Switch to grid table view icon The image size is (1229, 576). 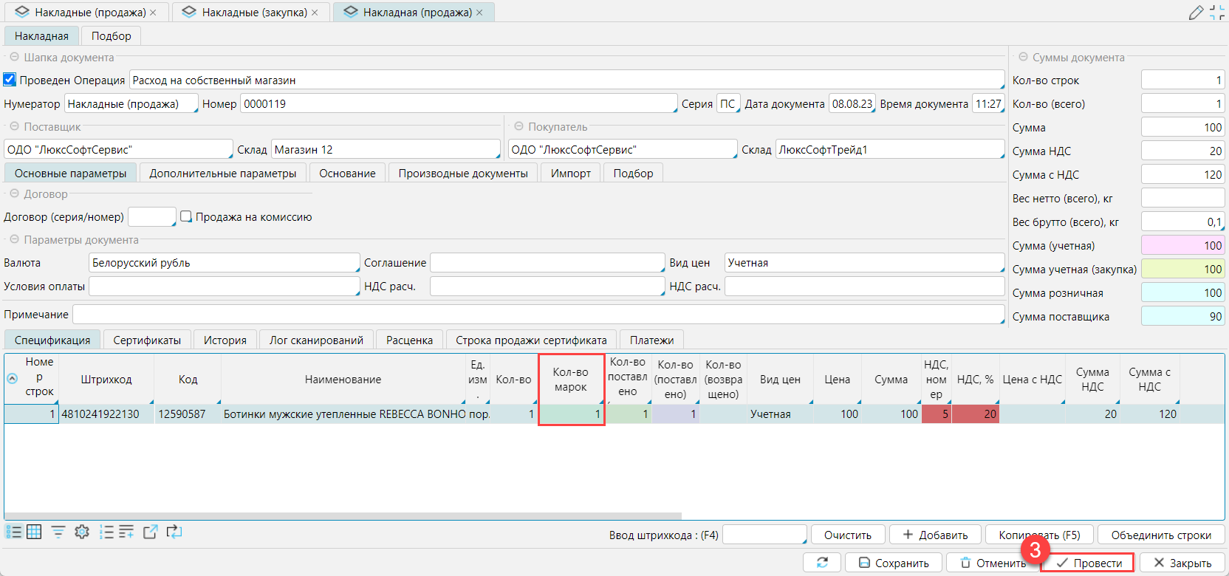click(34, 532)
